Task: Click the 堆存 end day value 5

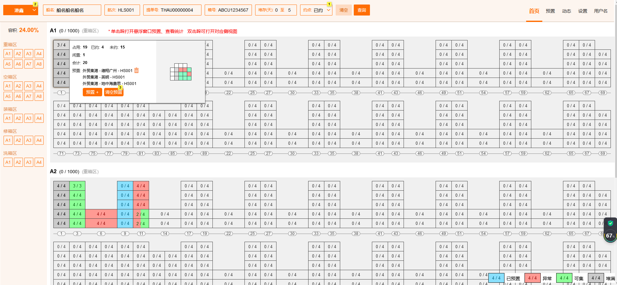Action: coord(289,10)
